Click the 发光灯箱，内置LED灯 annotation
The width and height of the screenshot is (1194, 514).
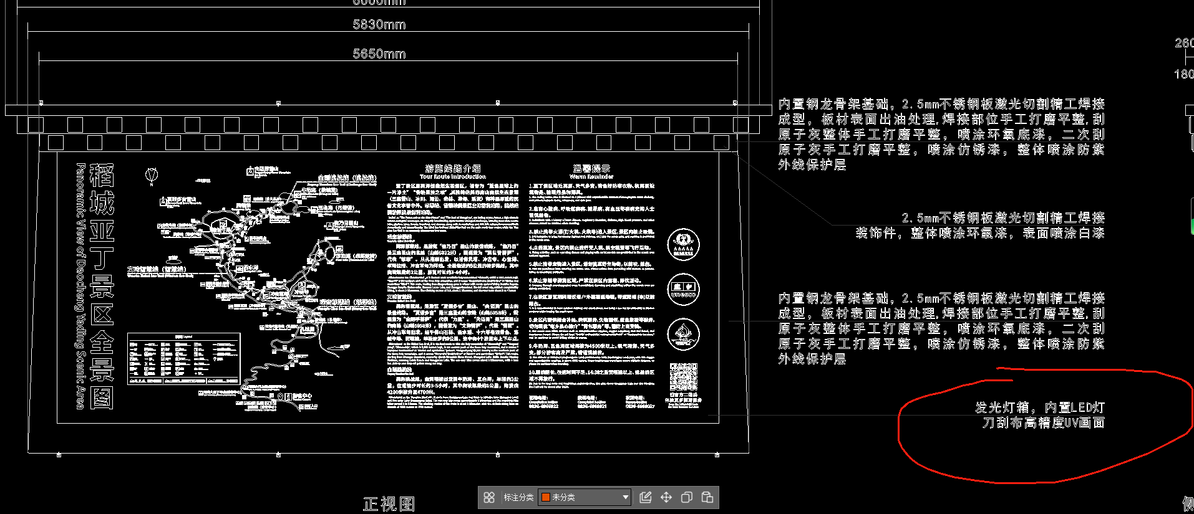[x=1040, y=407]
